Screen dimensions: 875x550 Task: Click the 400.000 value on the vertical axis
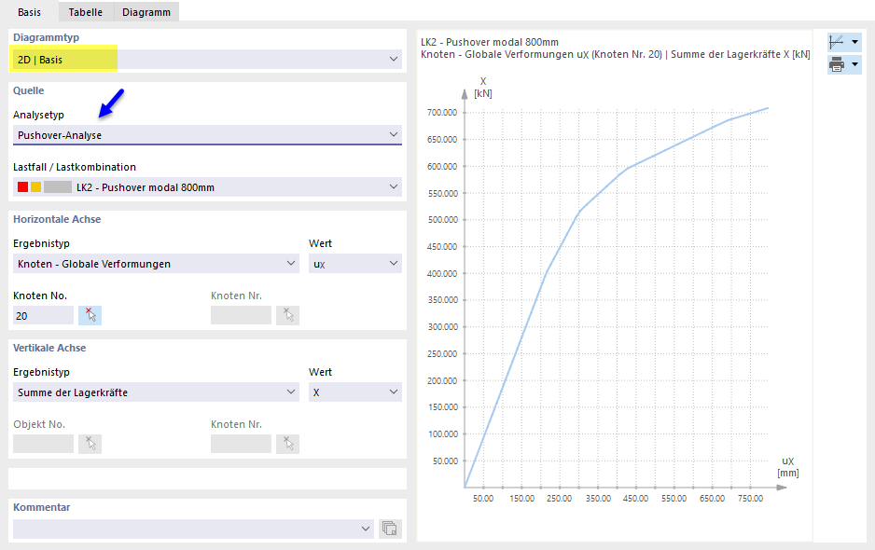tap(442, 273)
